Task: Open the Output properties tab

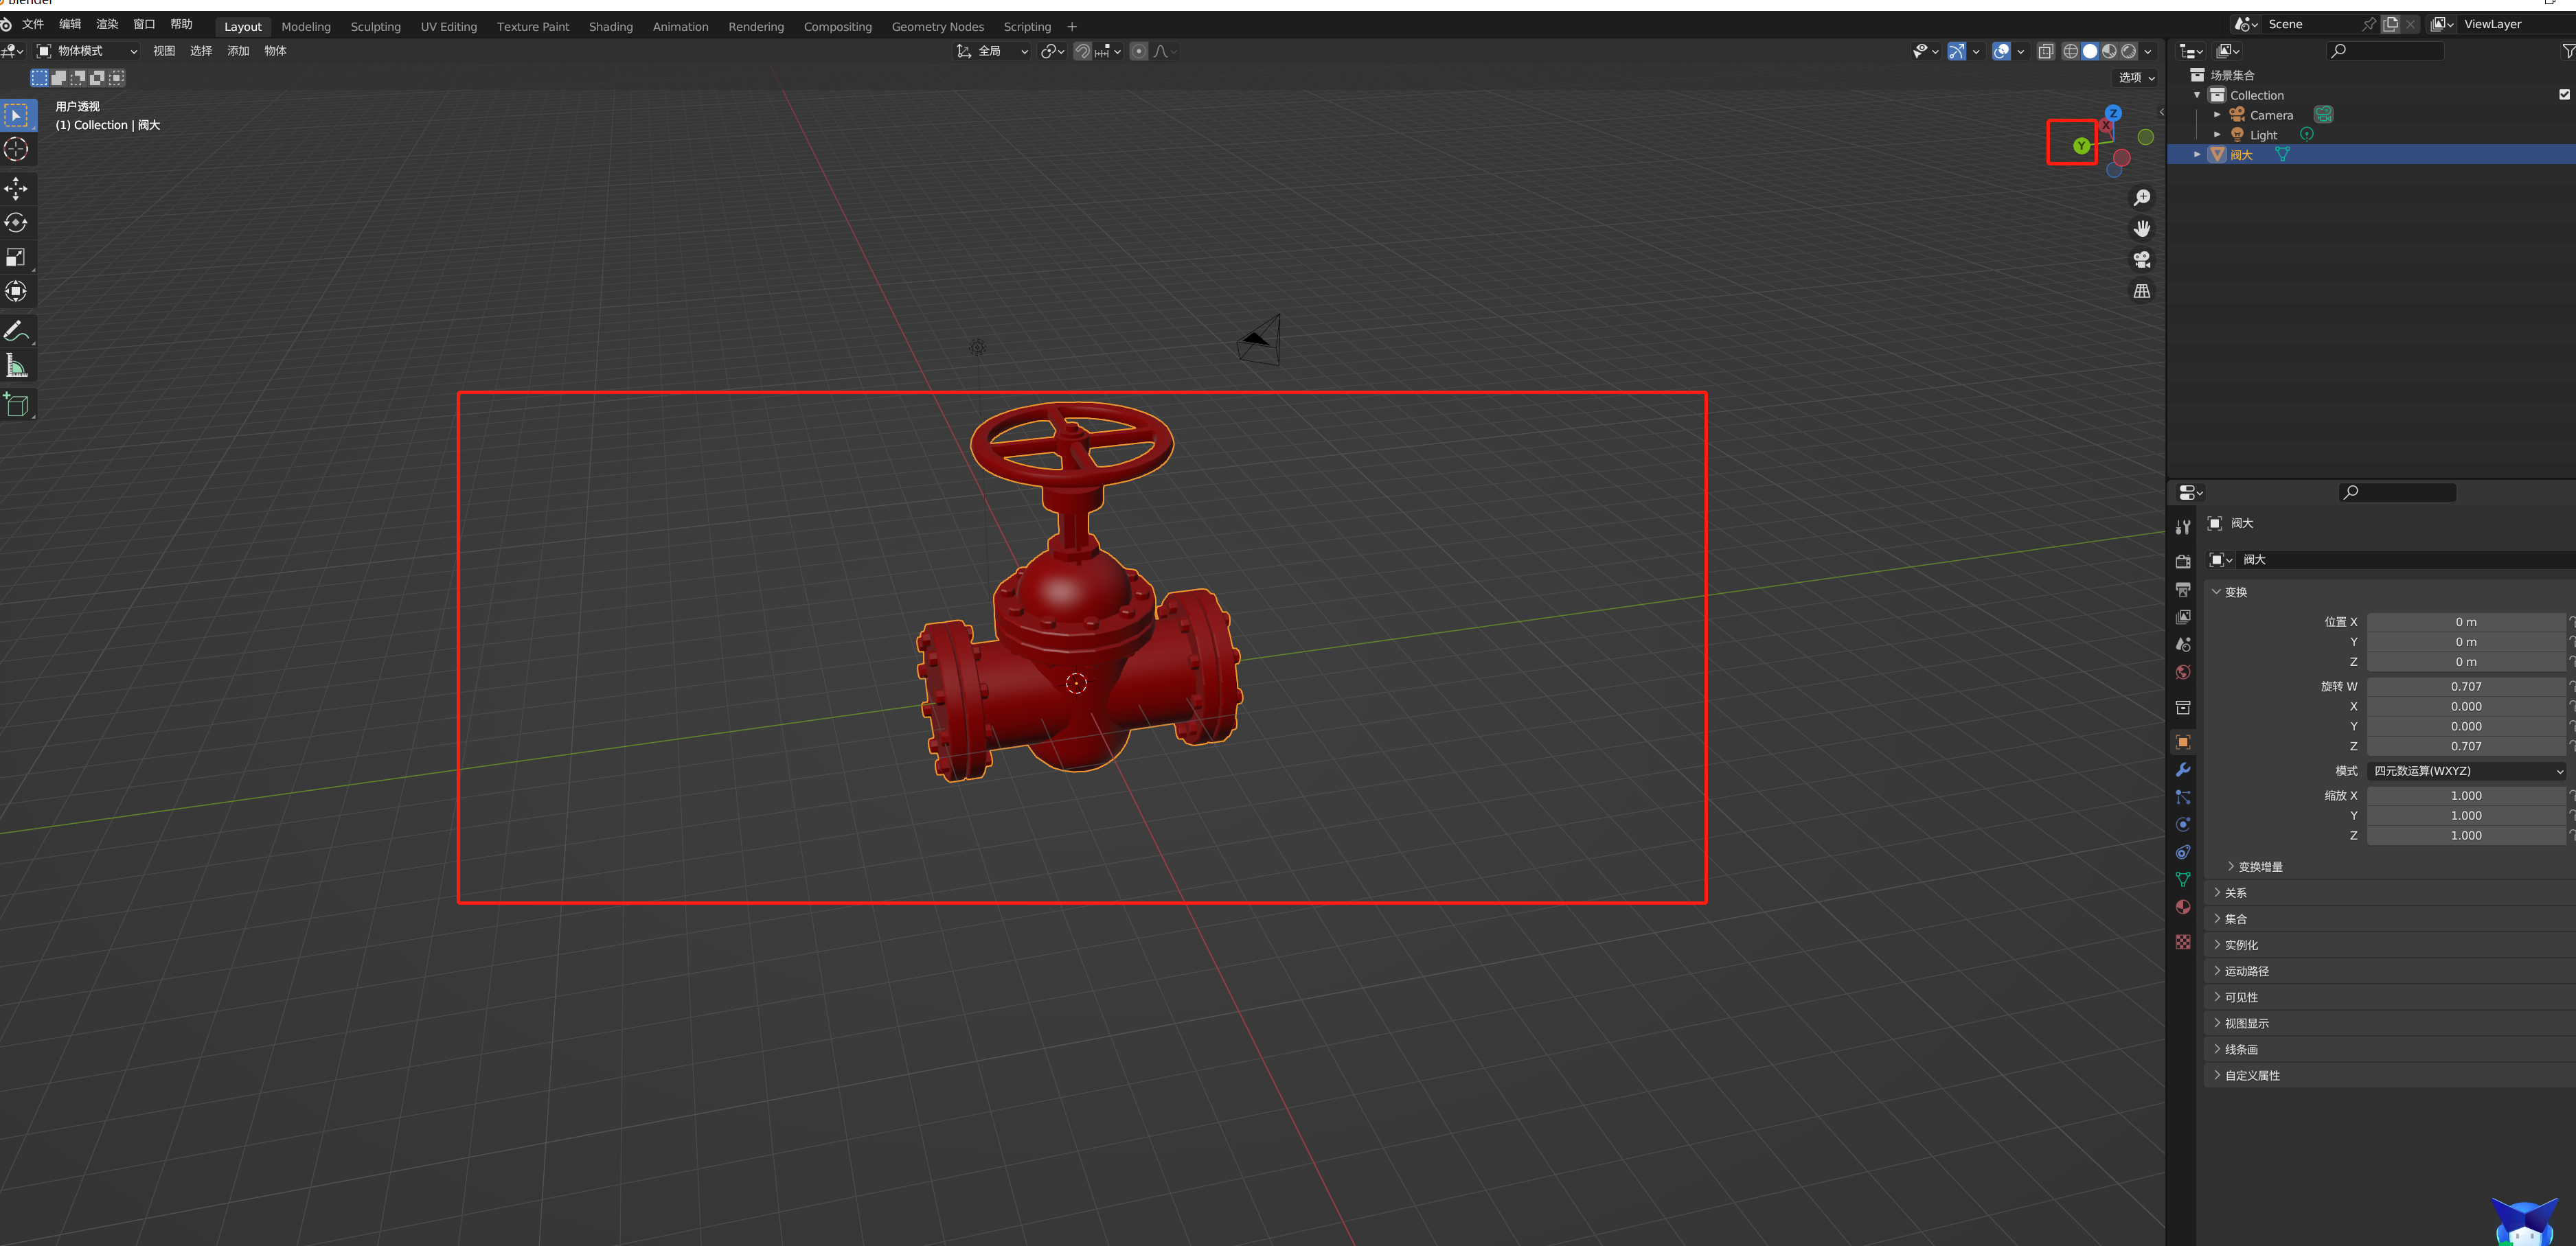Action: coord(2183,590)
